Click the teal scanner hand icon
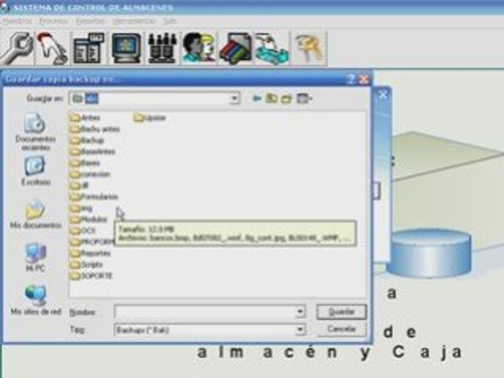The height and width of the screenshot is (378, 504). pos(271,48)
